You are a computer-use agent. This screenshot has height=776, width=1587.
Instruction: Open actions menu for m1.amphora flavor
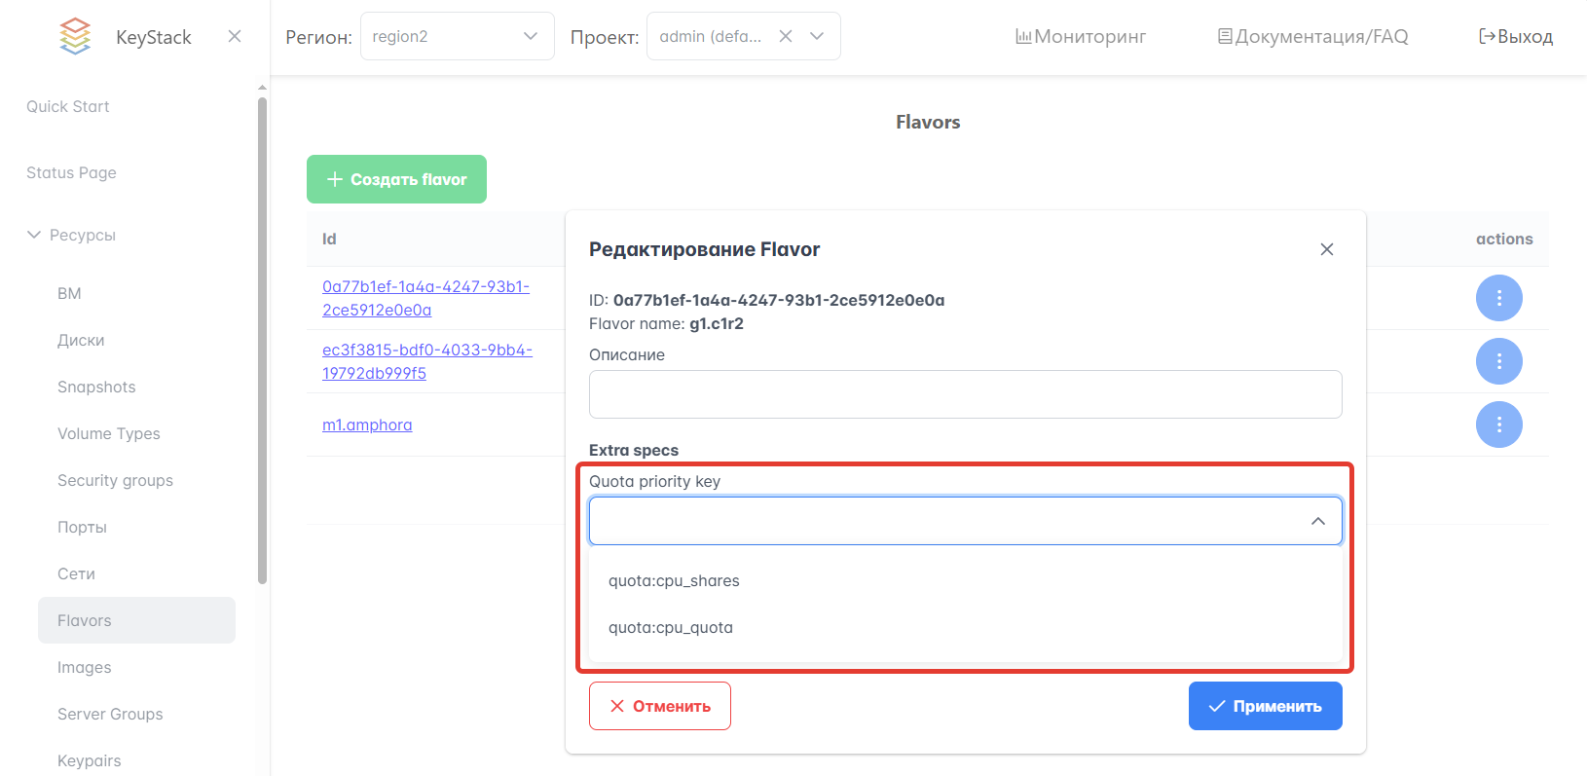tap(1498, 425)
